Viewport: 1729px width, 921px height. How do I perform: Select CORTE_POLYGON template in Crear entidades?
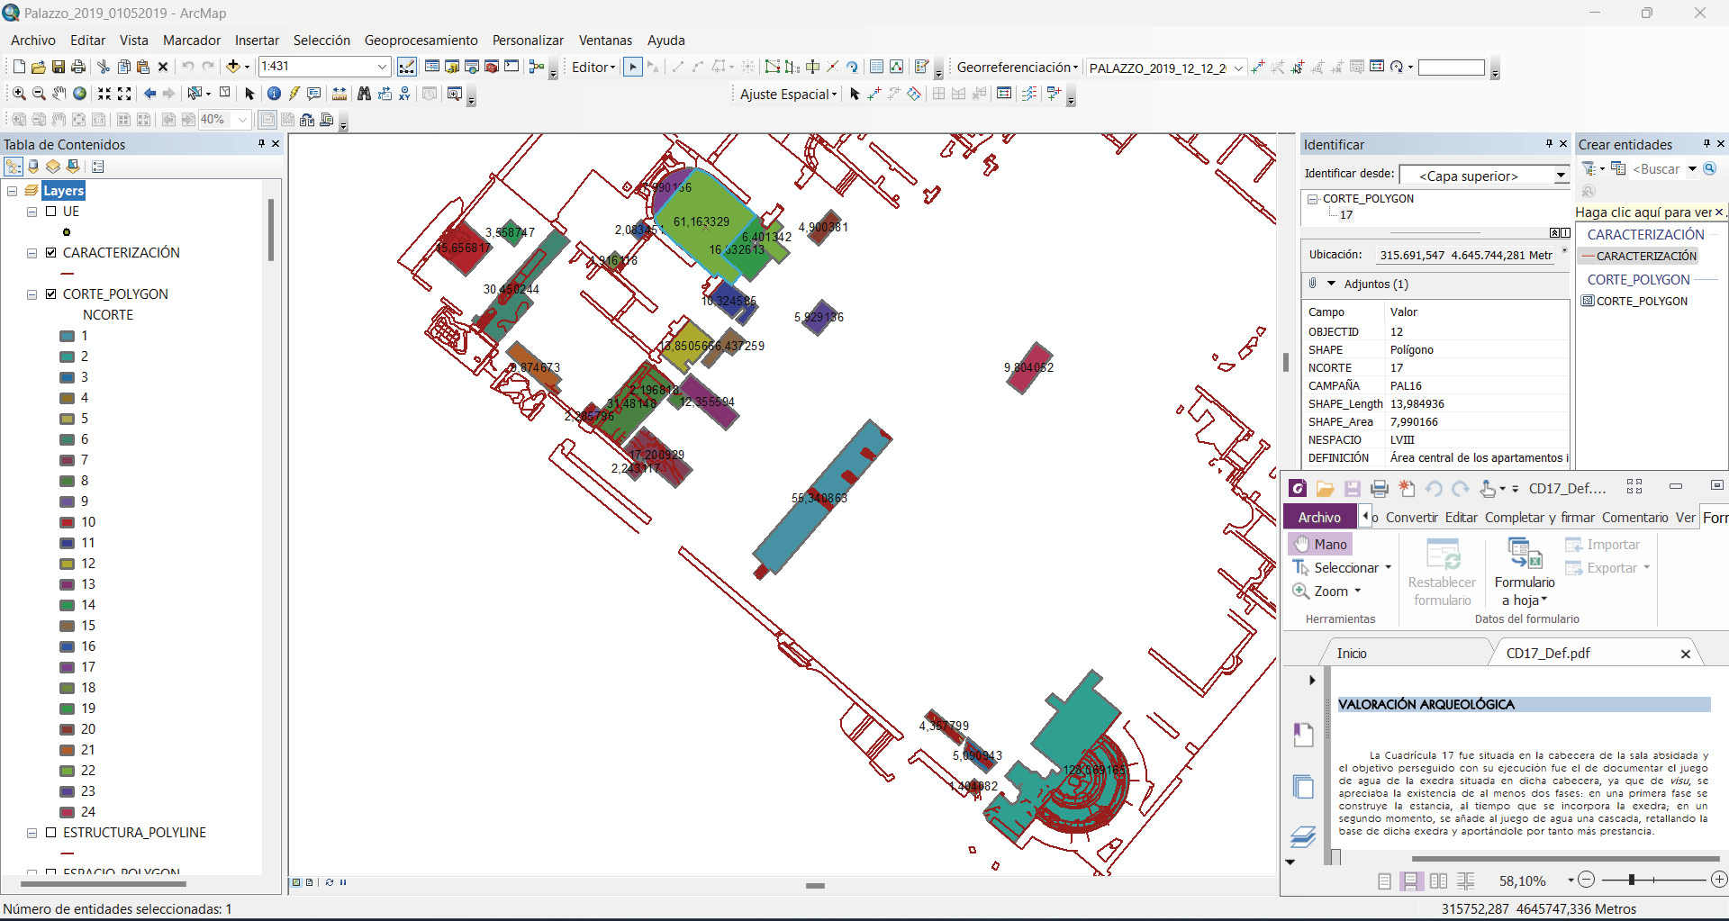pos(1634,302)
